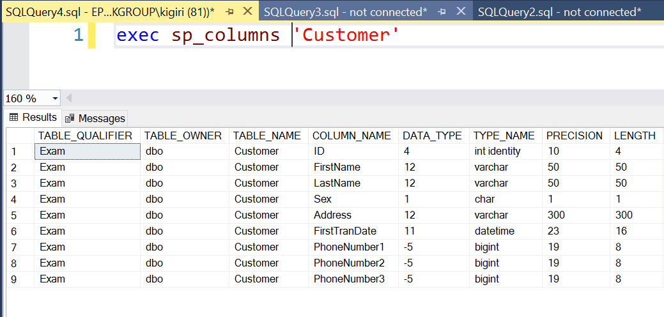Click precision value 23 in FirstTranDate row
664x317 pixels.
pos(576,231)
